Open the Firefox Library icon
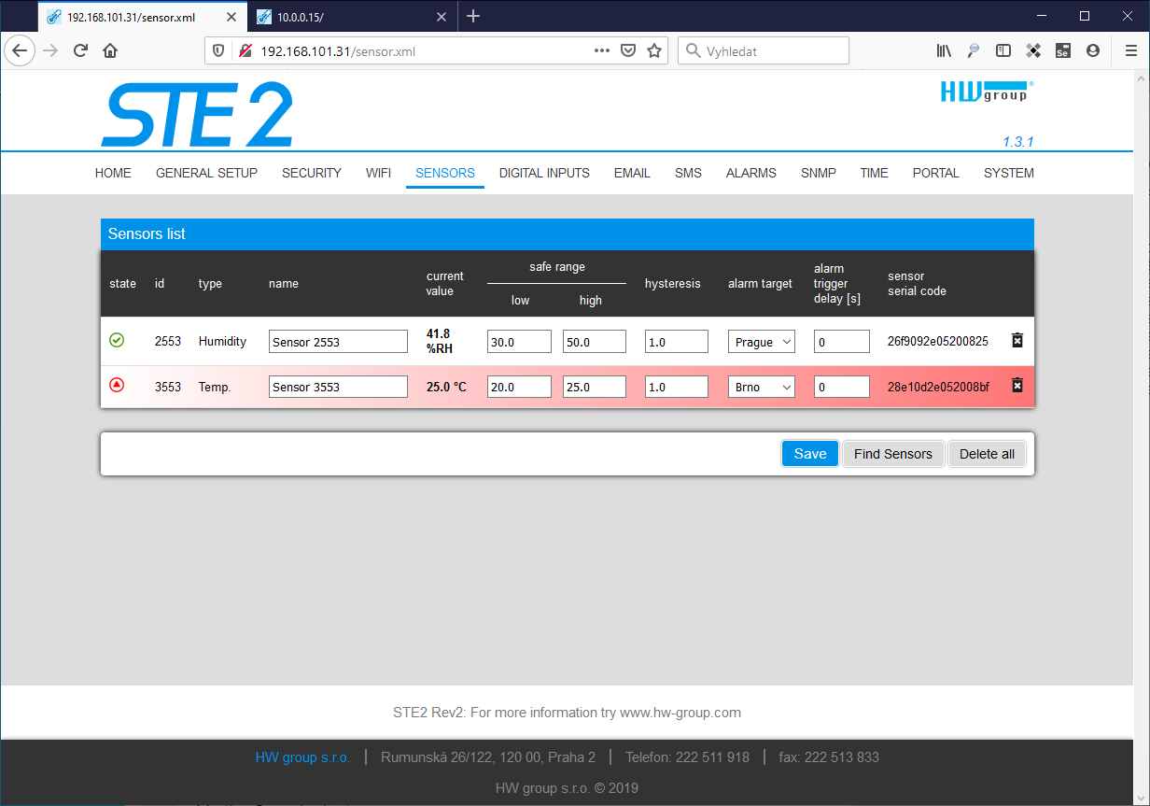 pyautogui.click(x=944, y=51)
